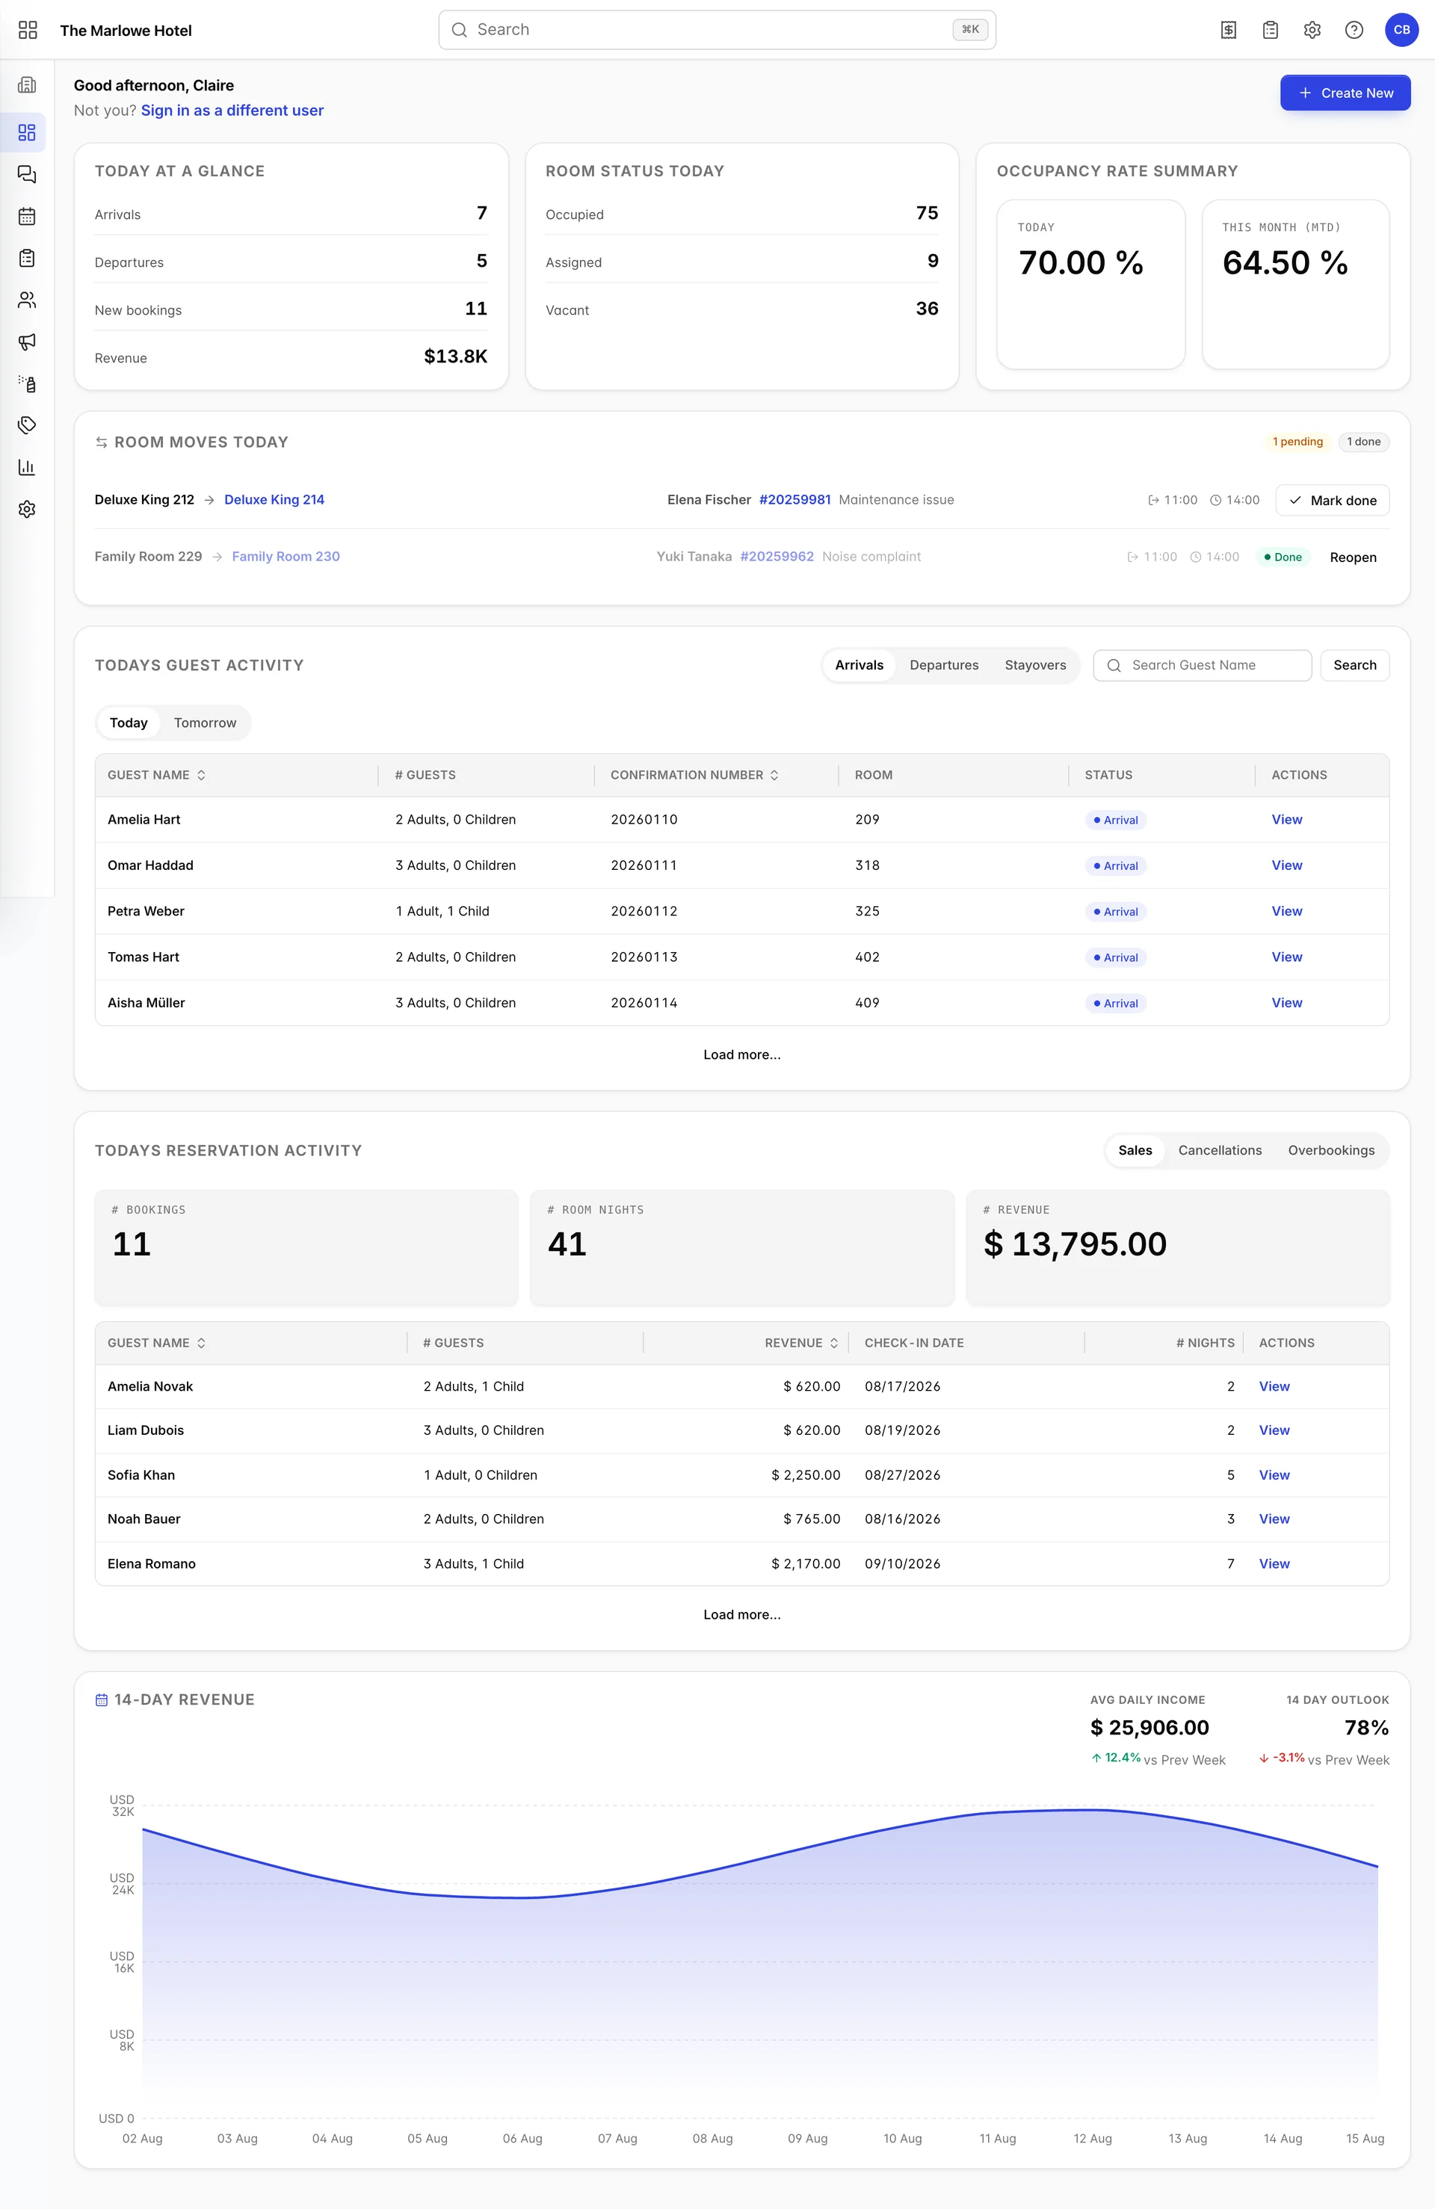Viewport: 1435px width, 2209px height.
Task: Click the Today 70.00 % occupancy card
Action: point(1090,284)
